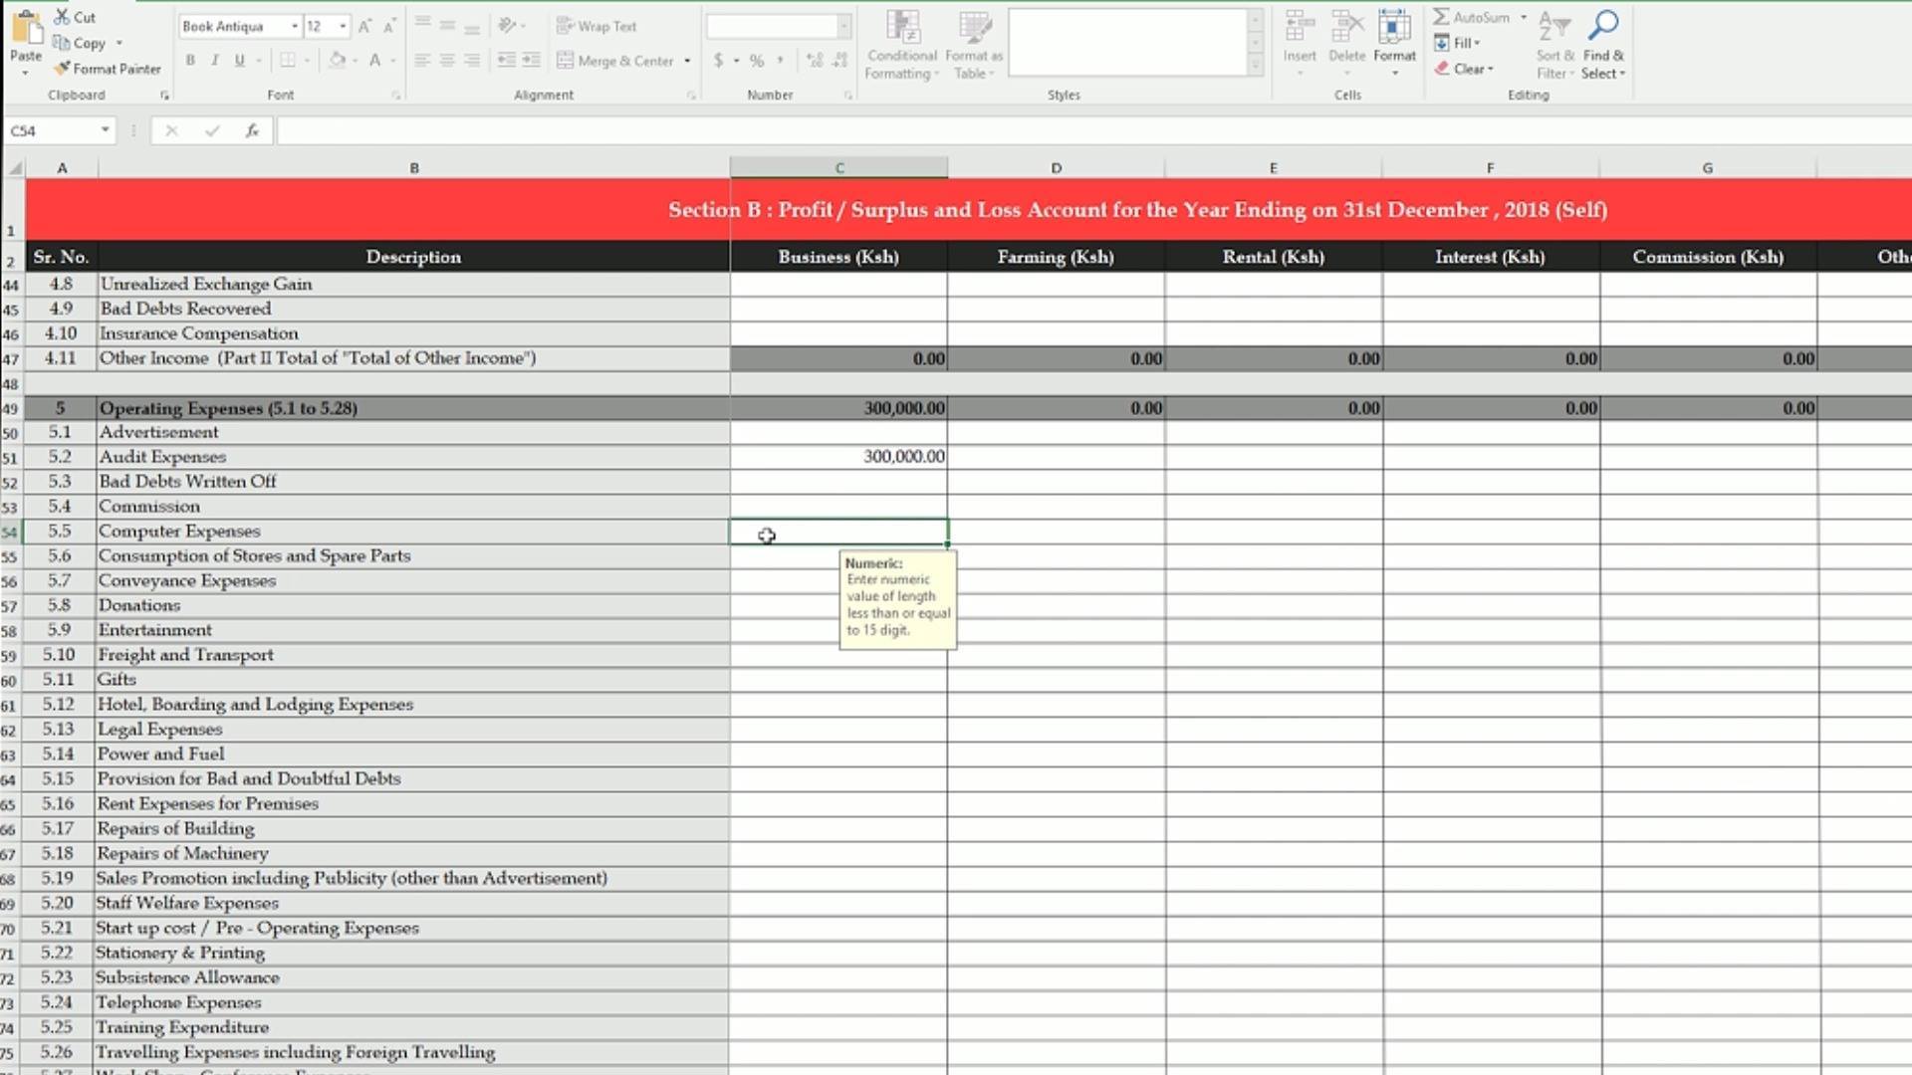The height and width of the screenshot is (1075, 1912).
Task: Toggle italic formatting
Action: tap(215, 61)
